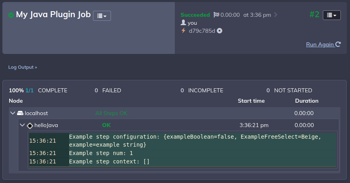The image size is (350, 183).
Task: Open the execution #2 actions dropdown
Action: tap(332, 15)
